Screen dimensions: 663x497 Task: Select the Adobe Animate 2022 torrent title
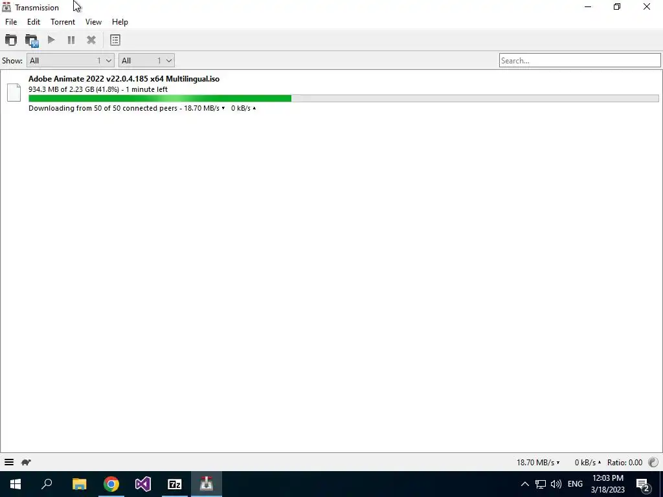124,78
